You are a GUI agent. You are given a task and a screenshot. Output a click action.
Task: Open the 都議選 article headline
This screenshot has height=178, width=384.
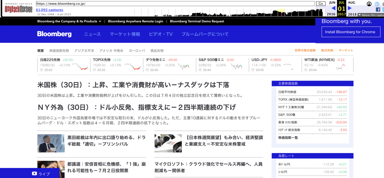(x=106, y=167)
